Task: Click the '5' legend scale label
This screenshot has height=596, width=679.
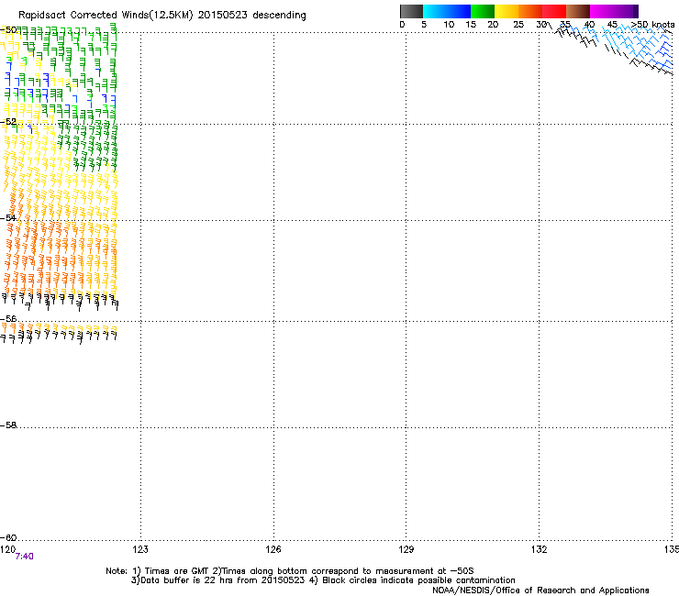Action: pyautogui.click(x=424, y=25)
